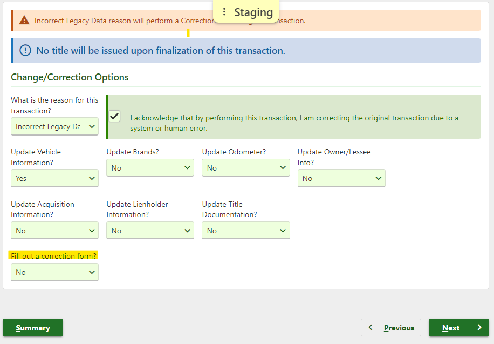Screen dimensions: 494x344
Task: Open Update Owner/Lessee Info dropdown
Action: [x=341, y=178]
